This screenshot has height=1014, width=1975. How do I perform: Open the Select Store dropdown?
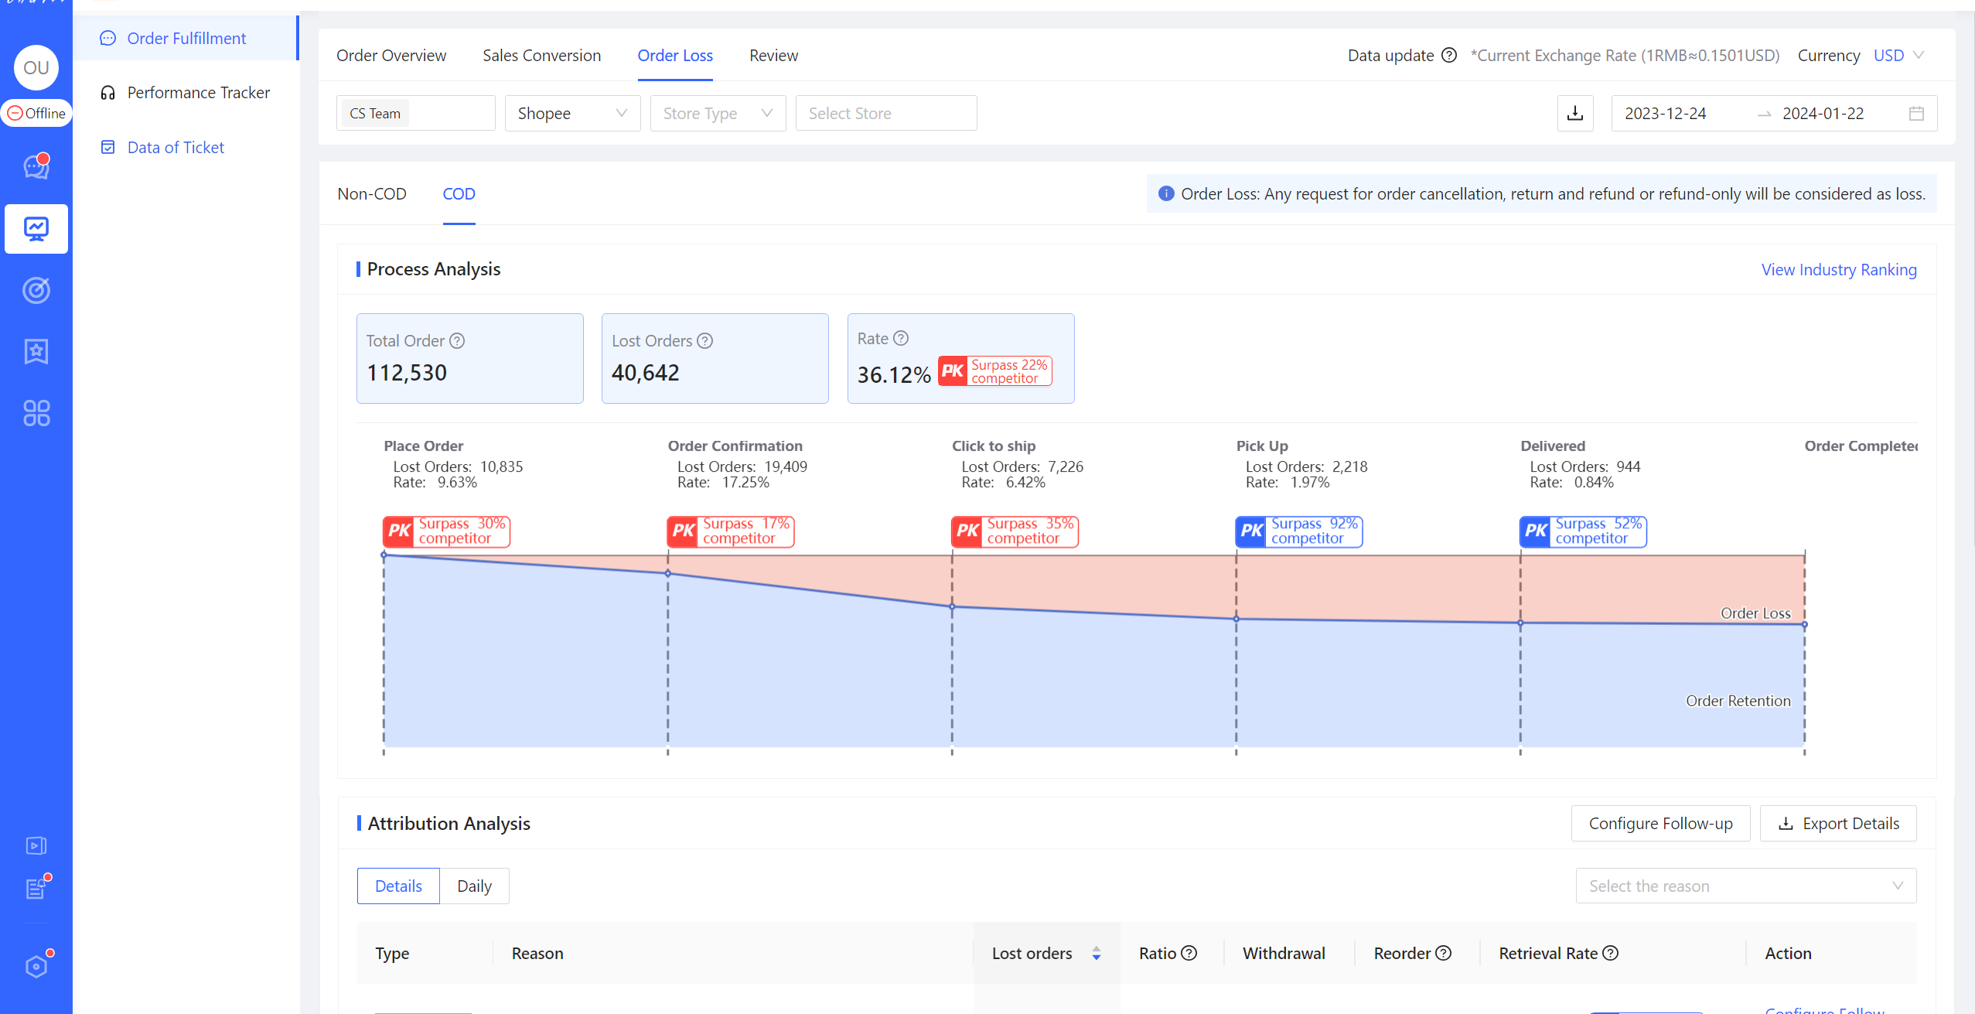(x=886, y=113)
